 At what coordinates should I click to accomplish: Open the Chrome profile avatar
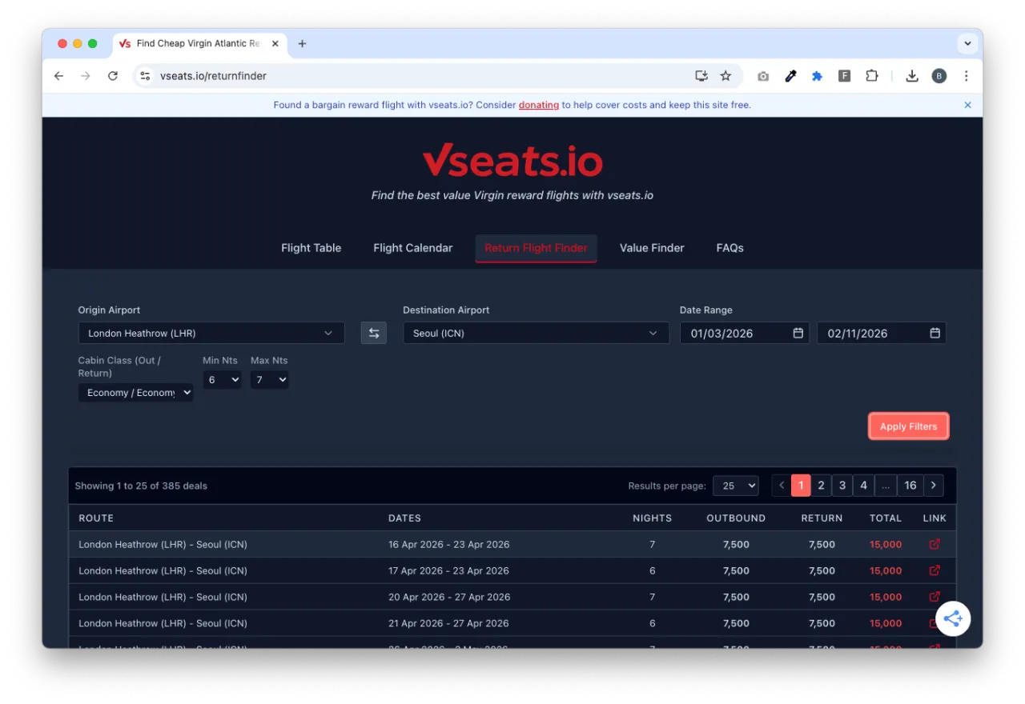(x=939, y=76)
